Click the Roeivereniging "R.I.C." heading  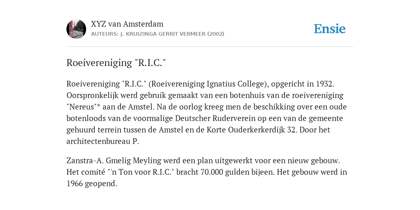coord(116,63)
